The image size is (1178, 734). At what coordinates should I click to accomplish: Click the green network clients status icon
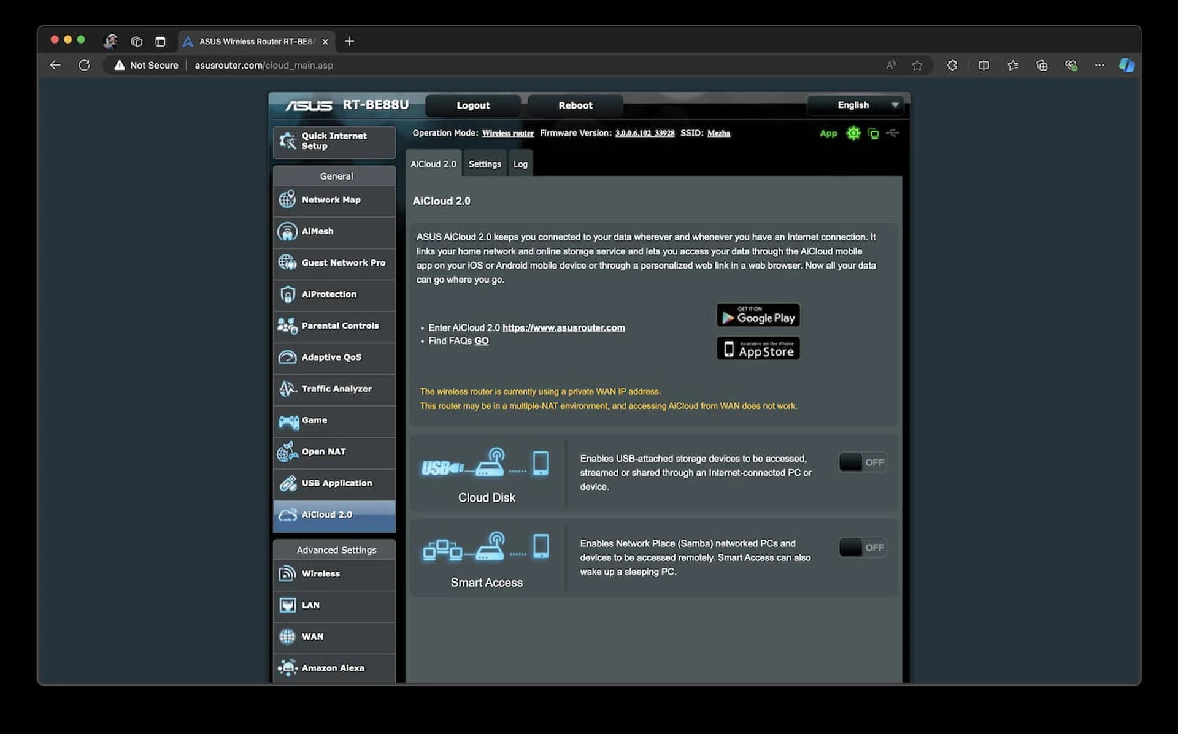(873, 134)
